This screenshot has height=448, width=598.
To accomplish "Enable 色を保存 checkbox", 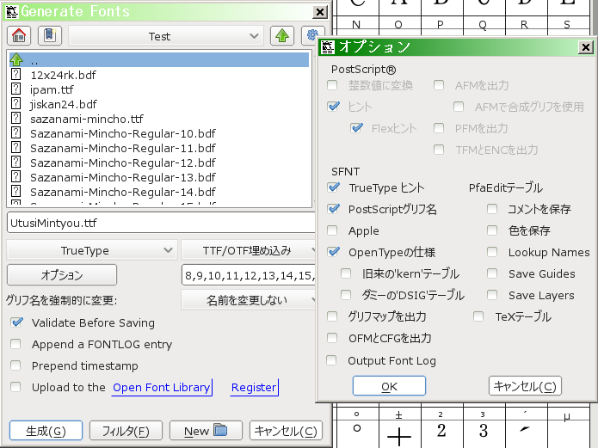I will [492, 230].
